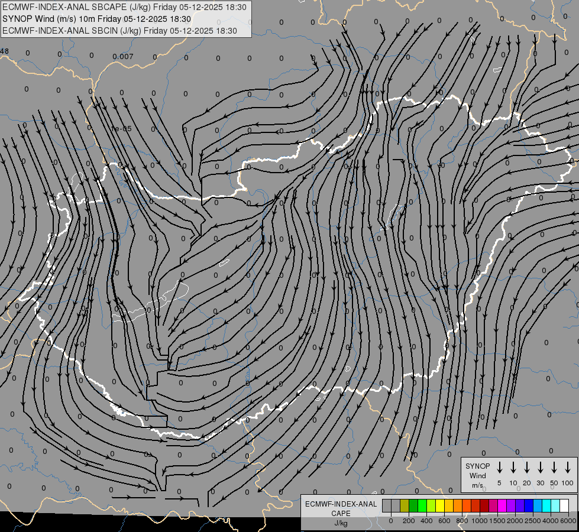Click the SYNOP Wind 10m title line
This screenshot has width=579, height=532.
point(96,19)
